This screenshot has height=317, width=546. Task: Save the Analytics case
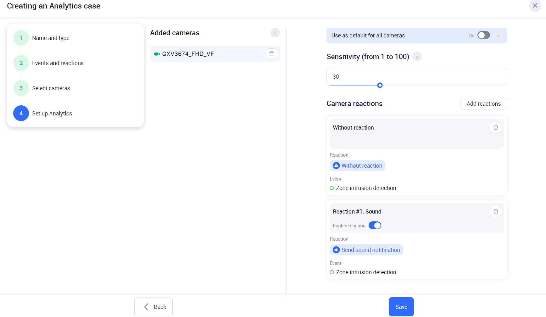(x=401, y=307)
